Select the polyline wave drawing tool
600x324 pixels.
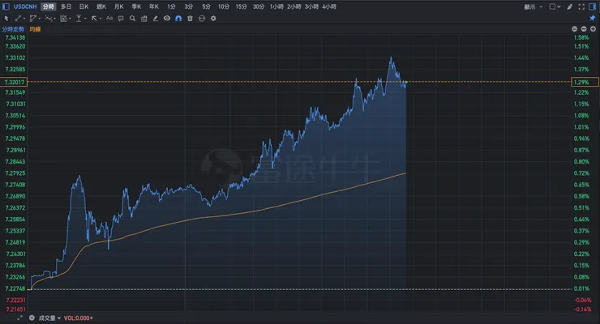[x=48, y=19]
